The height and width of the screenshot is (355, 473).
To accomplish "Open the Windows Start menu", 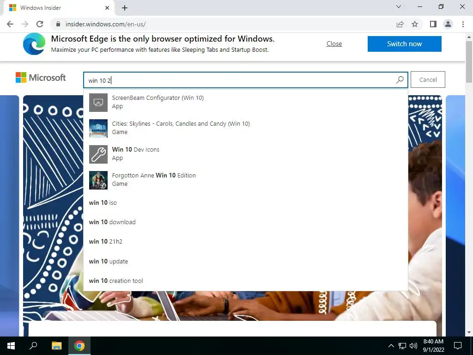I will coord(11,346).
